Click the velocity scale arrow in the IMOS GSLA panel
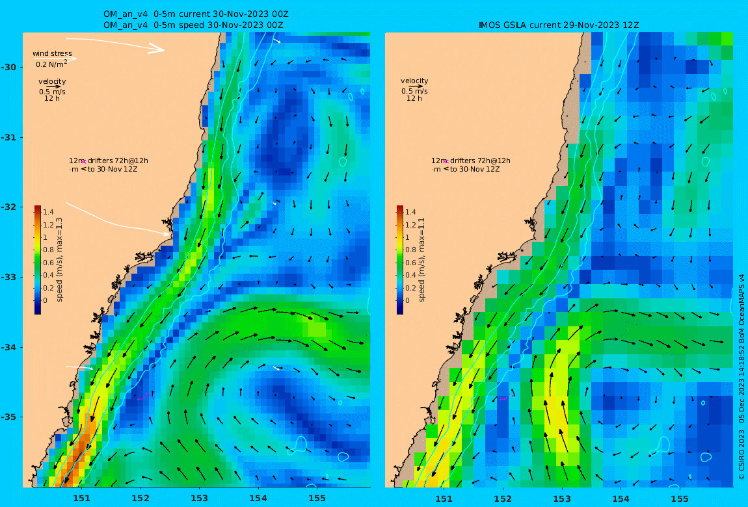Image resolution: width=748 pixels, height=507 pixels. click(416, 86)
